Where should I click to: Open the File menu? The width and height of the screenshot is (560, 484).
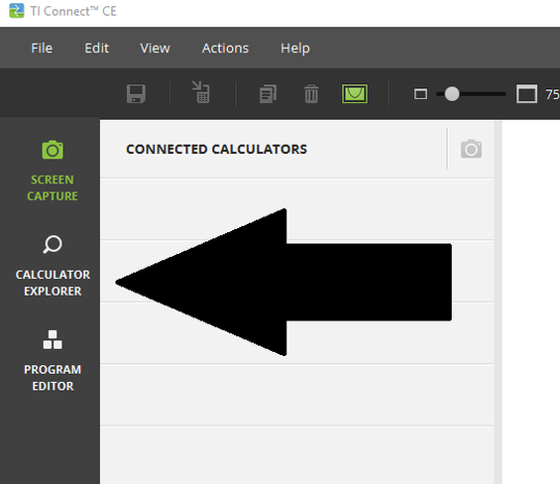coord(42,49)
